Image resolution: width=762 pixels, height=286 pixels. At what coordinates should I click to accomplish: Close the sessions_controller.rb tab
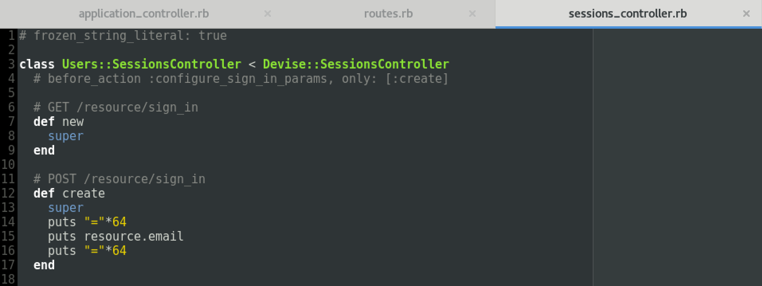[746, 14]
